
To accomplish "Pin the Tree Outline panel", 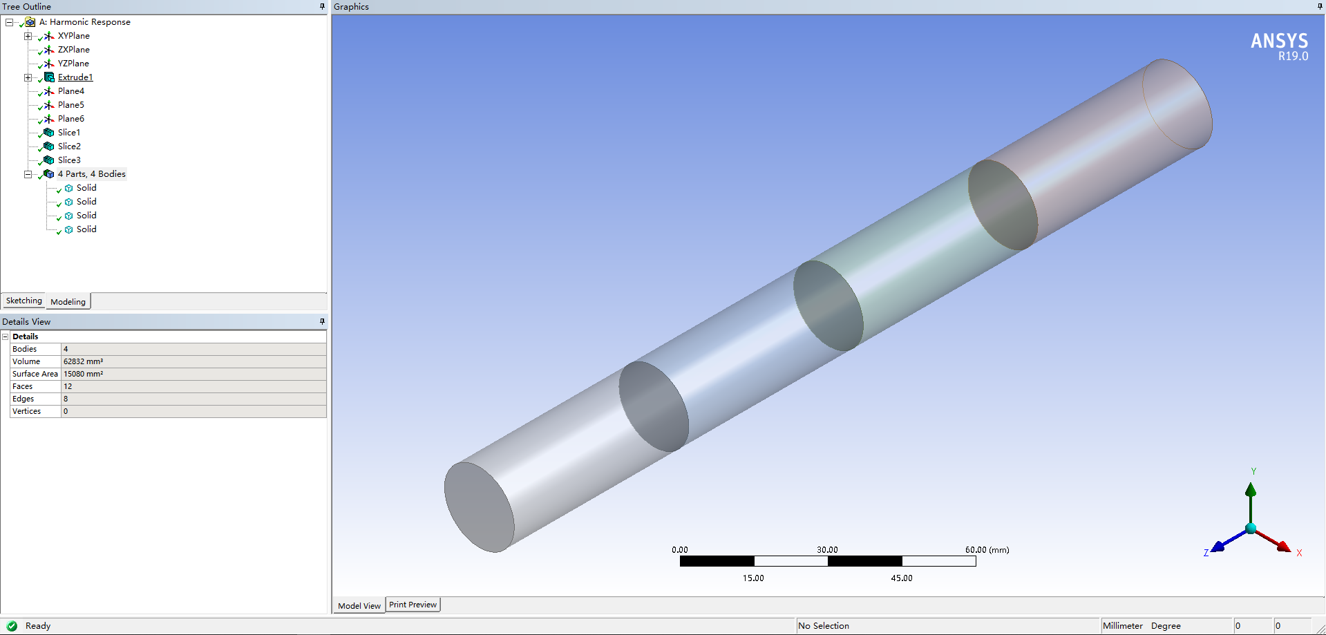I will (x=322, y=6).
